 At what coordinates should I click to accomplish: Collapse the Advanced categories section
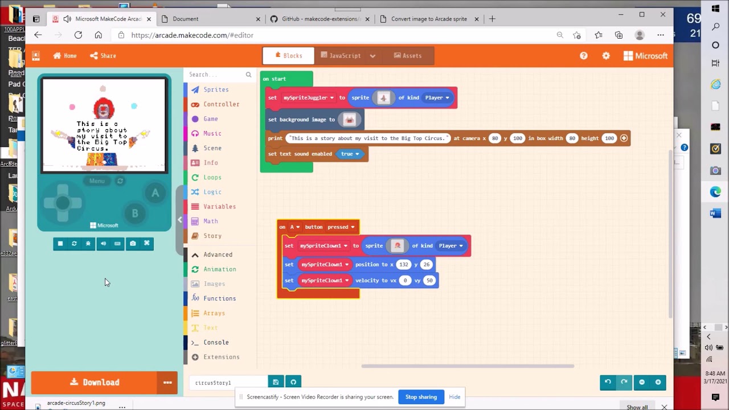pyautogui.click(x=218, y=255)
